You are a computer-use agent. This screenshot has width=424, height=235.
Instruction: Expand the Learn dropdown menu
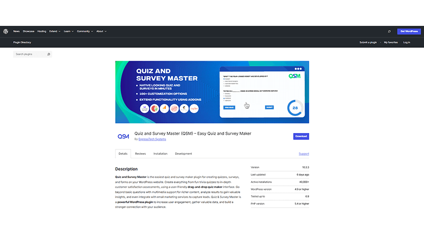69,31
